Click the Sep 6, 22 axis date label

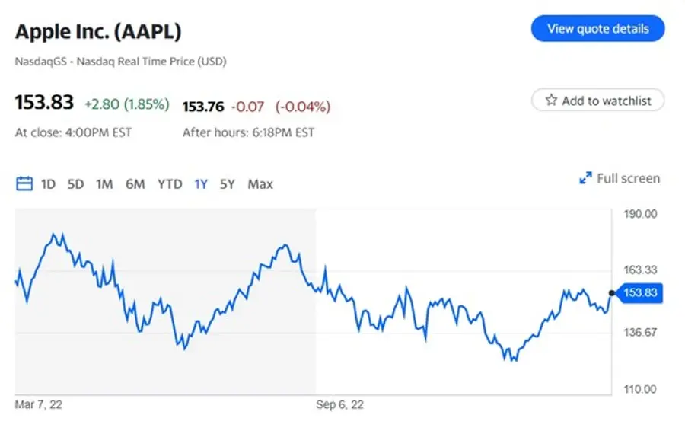(339, 405)
